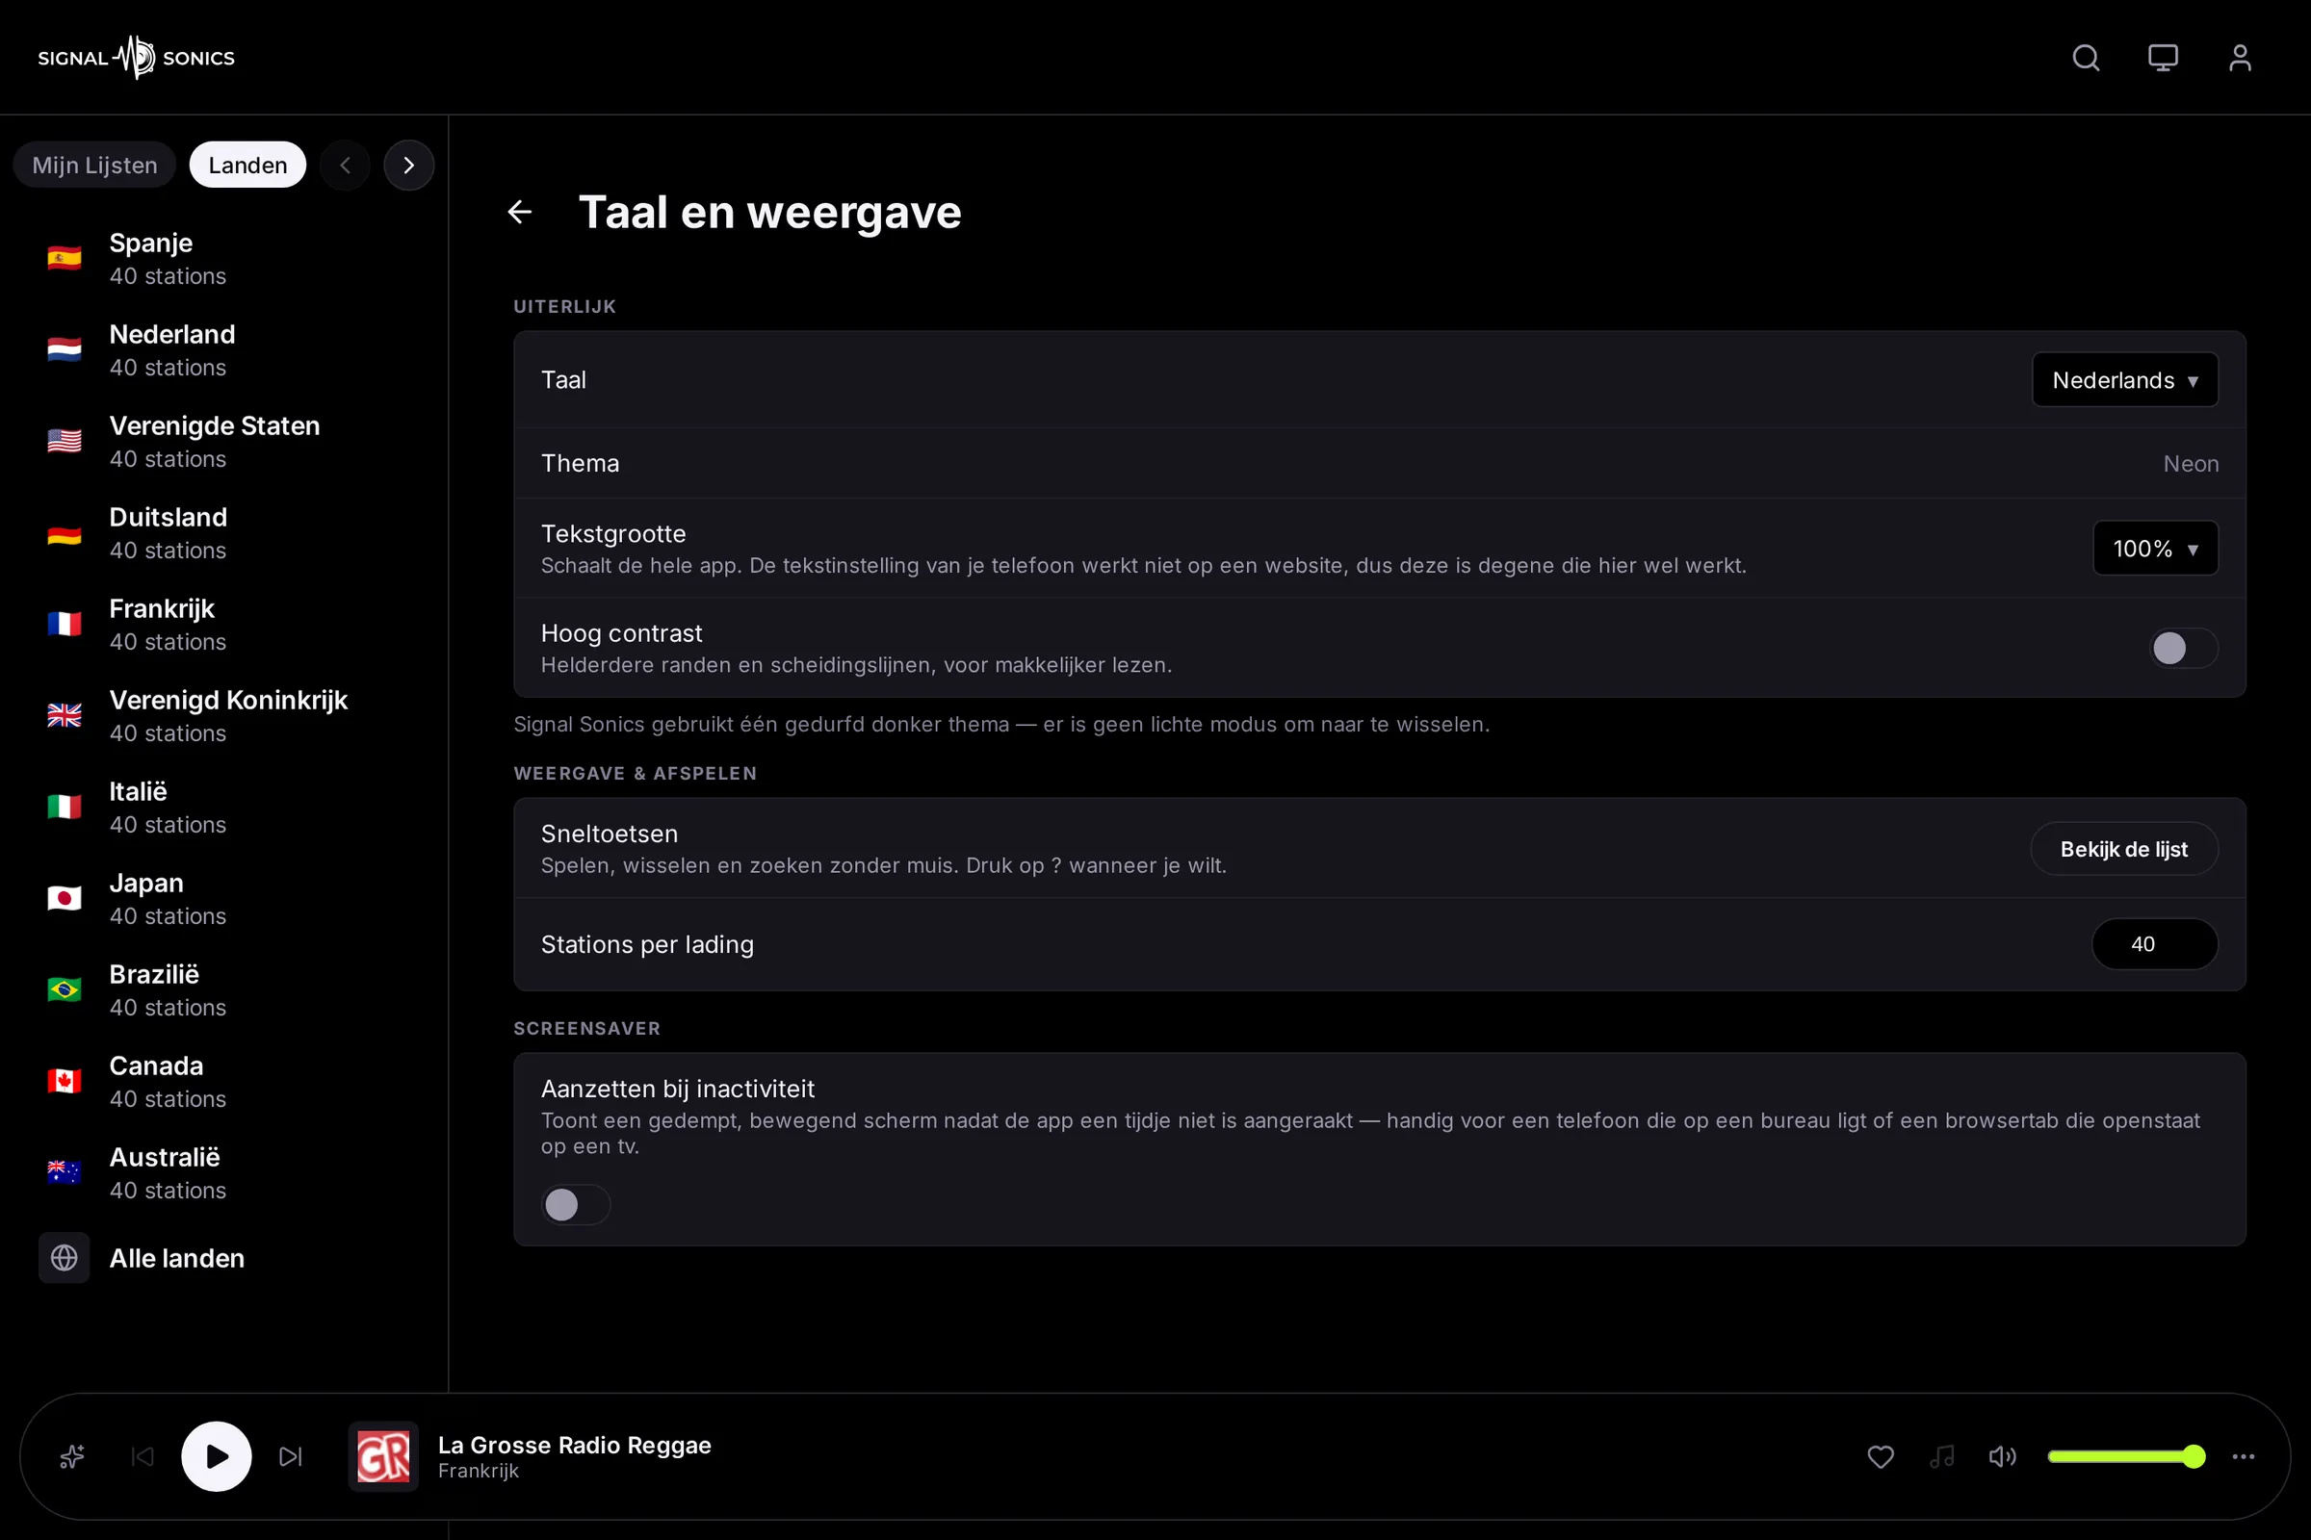Click the Stations per lading field showing 40

[x=2154, y=944]
